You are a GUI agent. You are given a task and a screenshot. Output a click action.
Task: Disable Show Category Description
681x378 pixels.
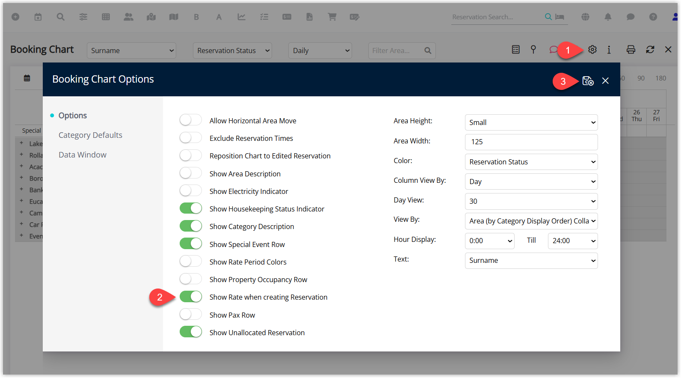pos(190,226)
